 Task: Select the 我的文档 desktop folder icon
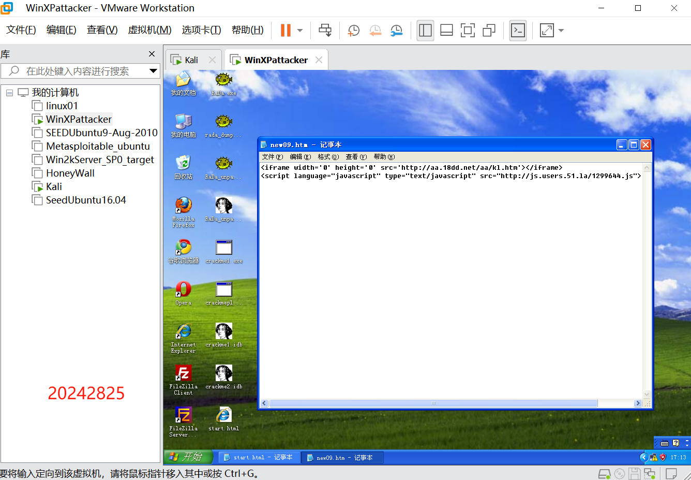184,84
